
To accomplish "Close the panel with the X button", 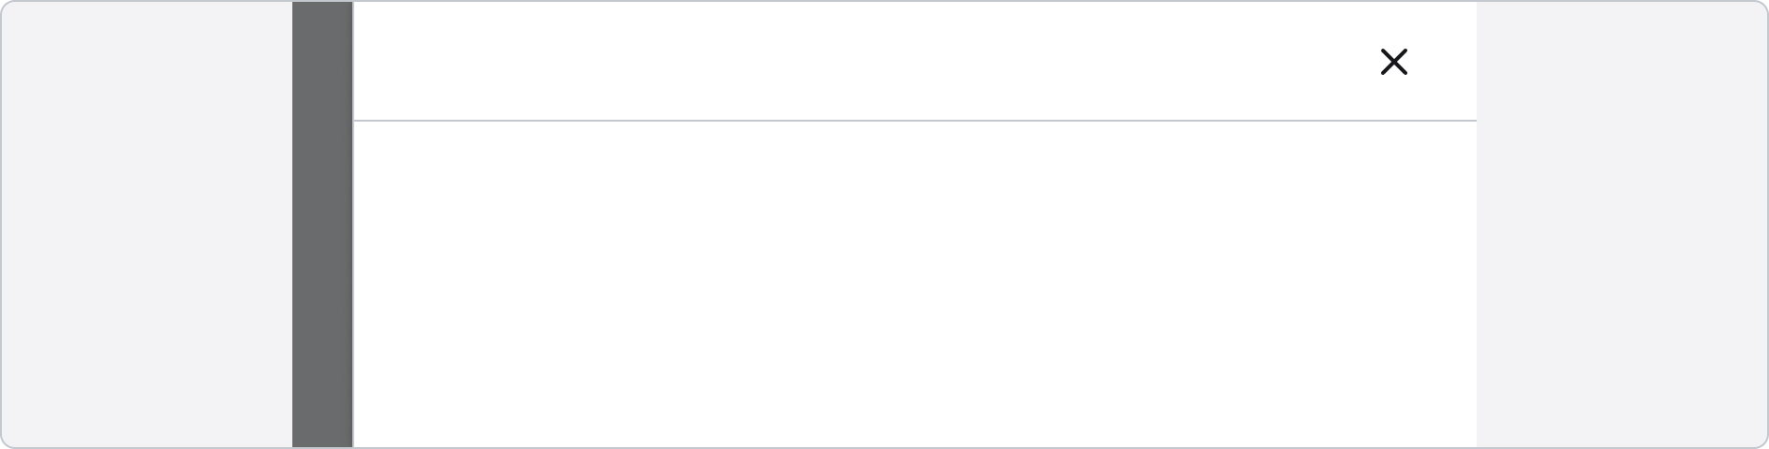I will (x=1393, y=62).
